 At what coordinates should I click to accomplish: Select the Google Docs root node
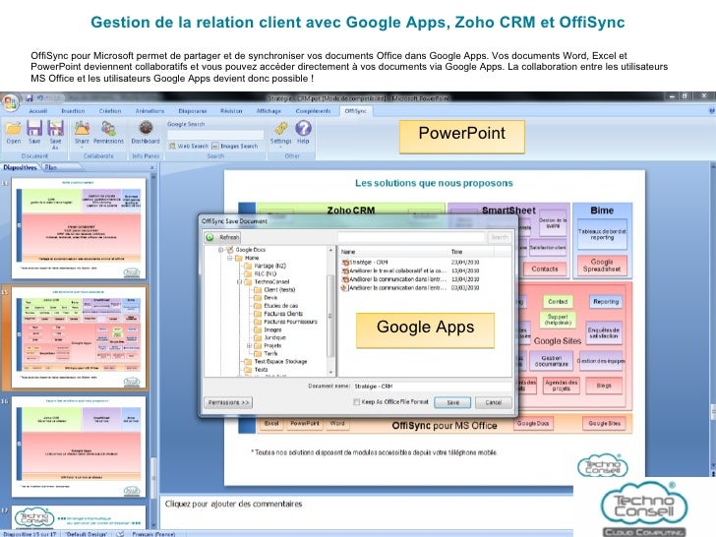point(250,250)
